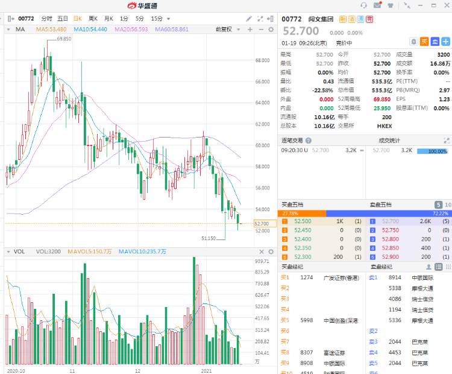Open the 15分 interval dropdown arrow
This screenshot has height=374, width=452.
(168, 19)
